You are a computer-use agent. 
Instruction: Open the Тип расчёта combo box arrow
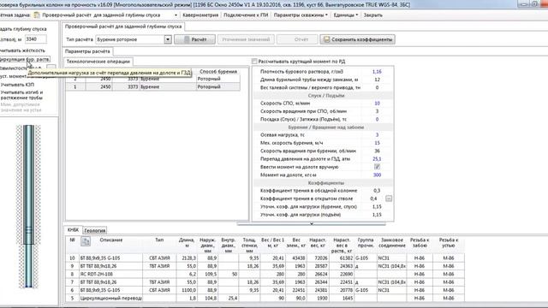click(x=168, y=39)
